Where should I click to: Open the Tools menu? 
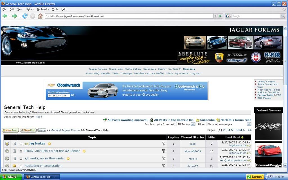[55, 9]
